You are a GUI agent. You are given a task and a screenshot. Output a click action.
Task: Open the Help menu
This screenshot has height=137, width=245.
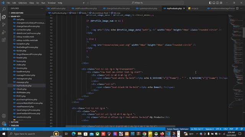(x=60, y=3)
